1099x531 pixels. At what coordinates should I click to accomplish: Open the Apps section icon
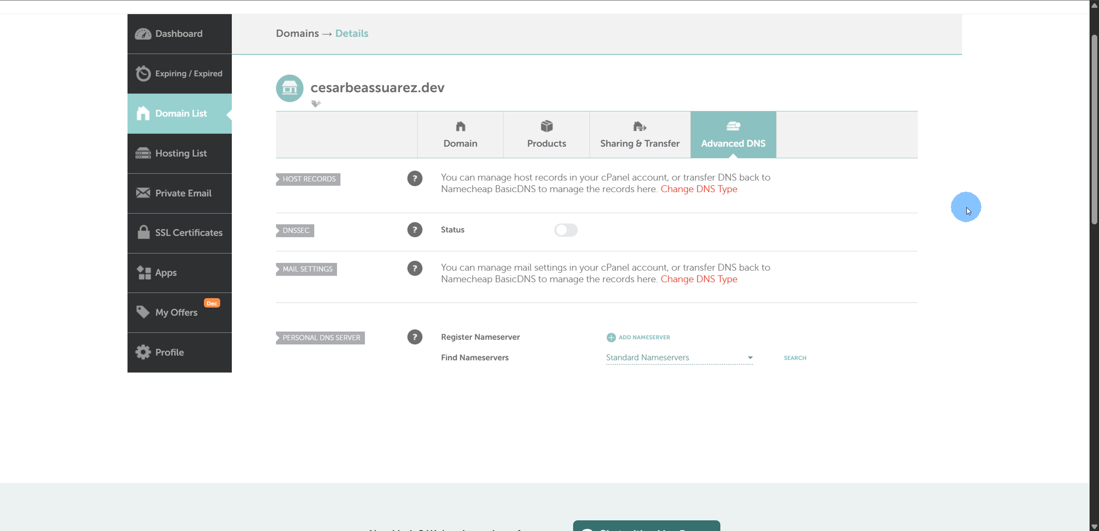[x=143, y=272]
